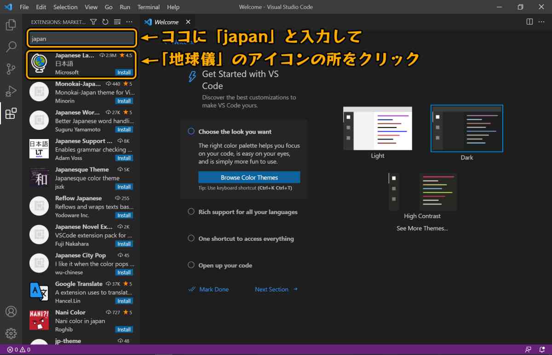
Task: Click the VS Code logo in title bar
Action: [8, 7]
